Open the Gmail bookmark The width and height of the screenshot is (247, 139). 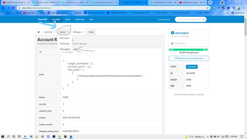click(17, 13)
